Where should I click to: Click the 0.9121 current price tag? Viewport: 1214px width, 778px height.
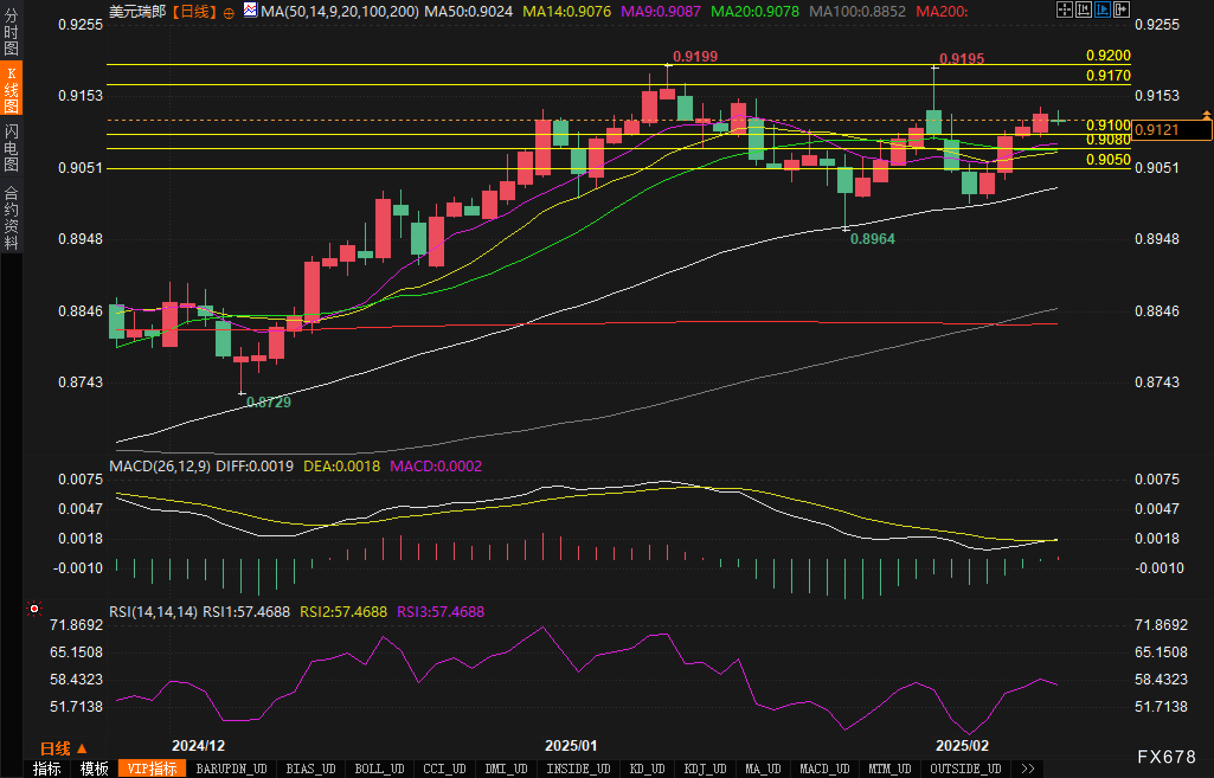click(1171, 130)
